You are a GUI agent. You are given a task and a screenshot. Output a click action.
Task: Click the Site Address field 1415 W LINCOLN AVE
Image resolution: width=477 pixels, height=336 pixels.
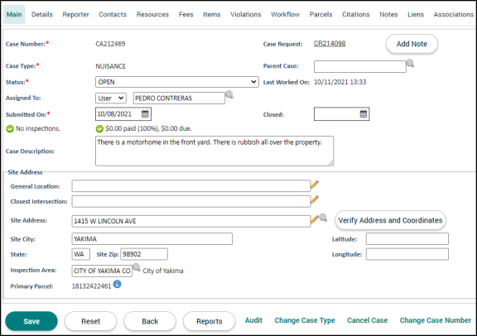[x=191, y=221]
